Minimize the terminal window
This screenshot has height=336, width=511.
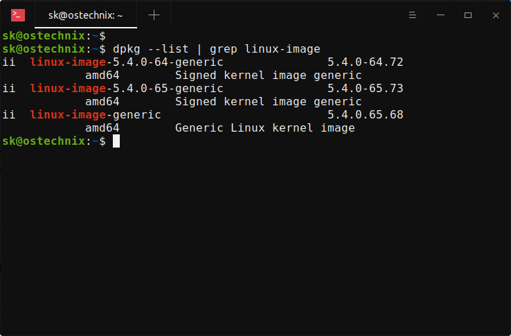click(x=440, y=15)
